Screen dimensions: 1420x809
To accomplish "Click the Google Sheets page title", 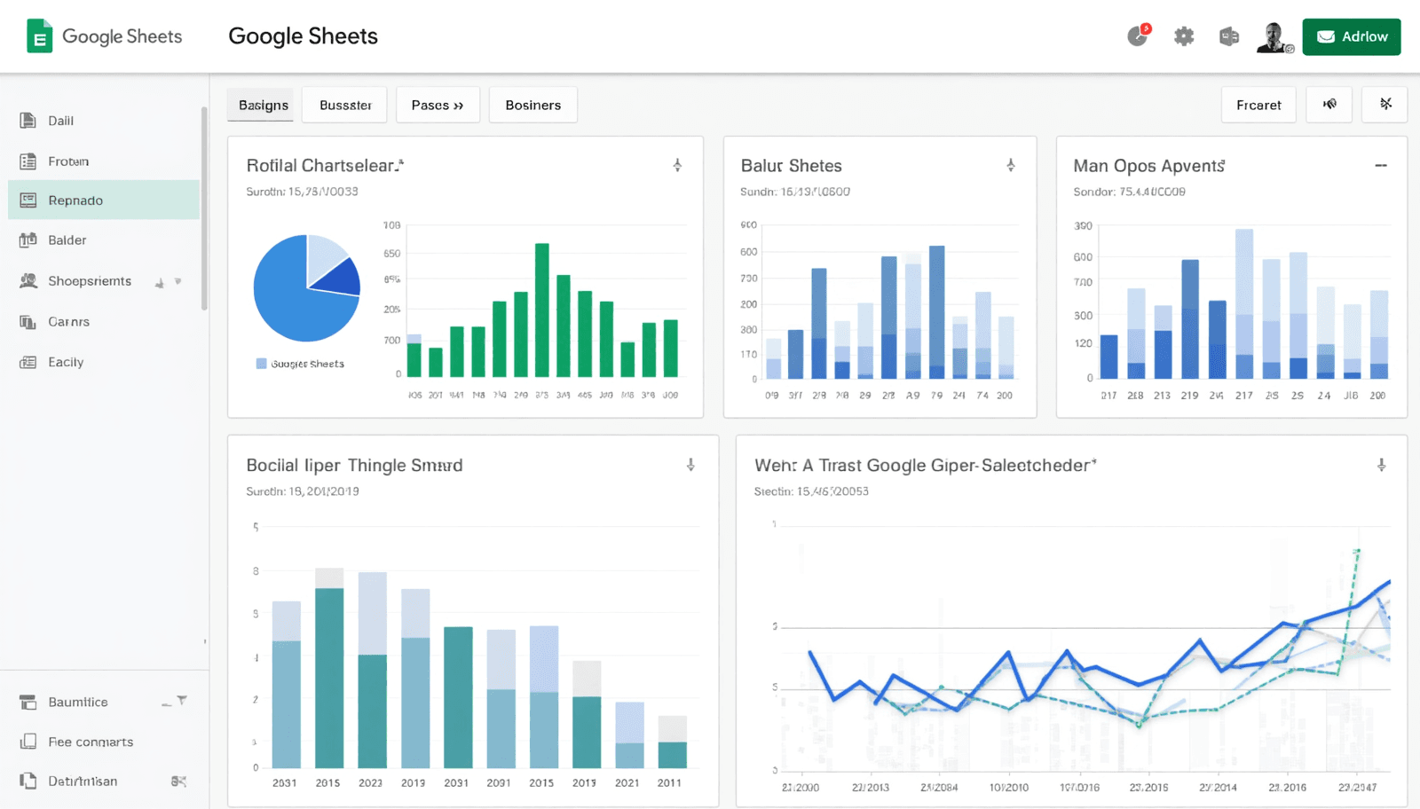I will 303,36.
